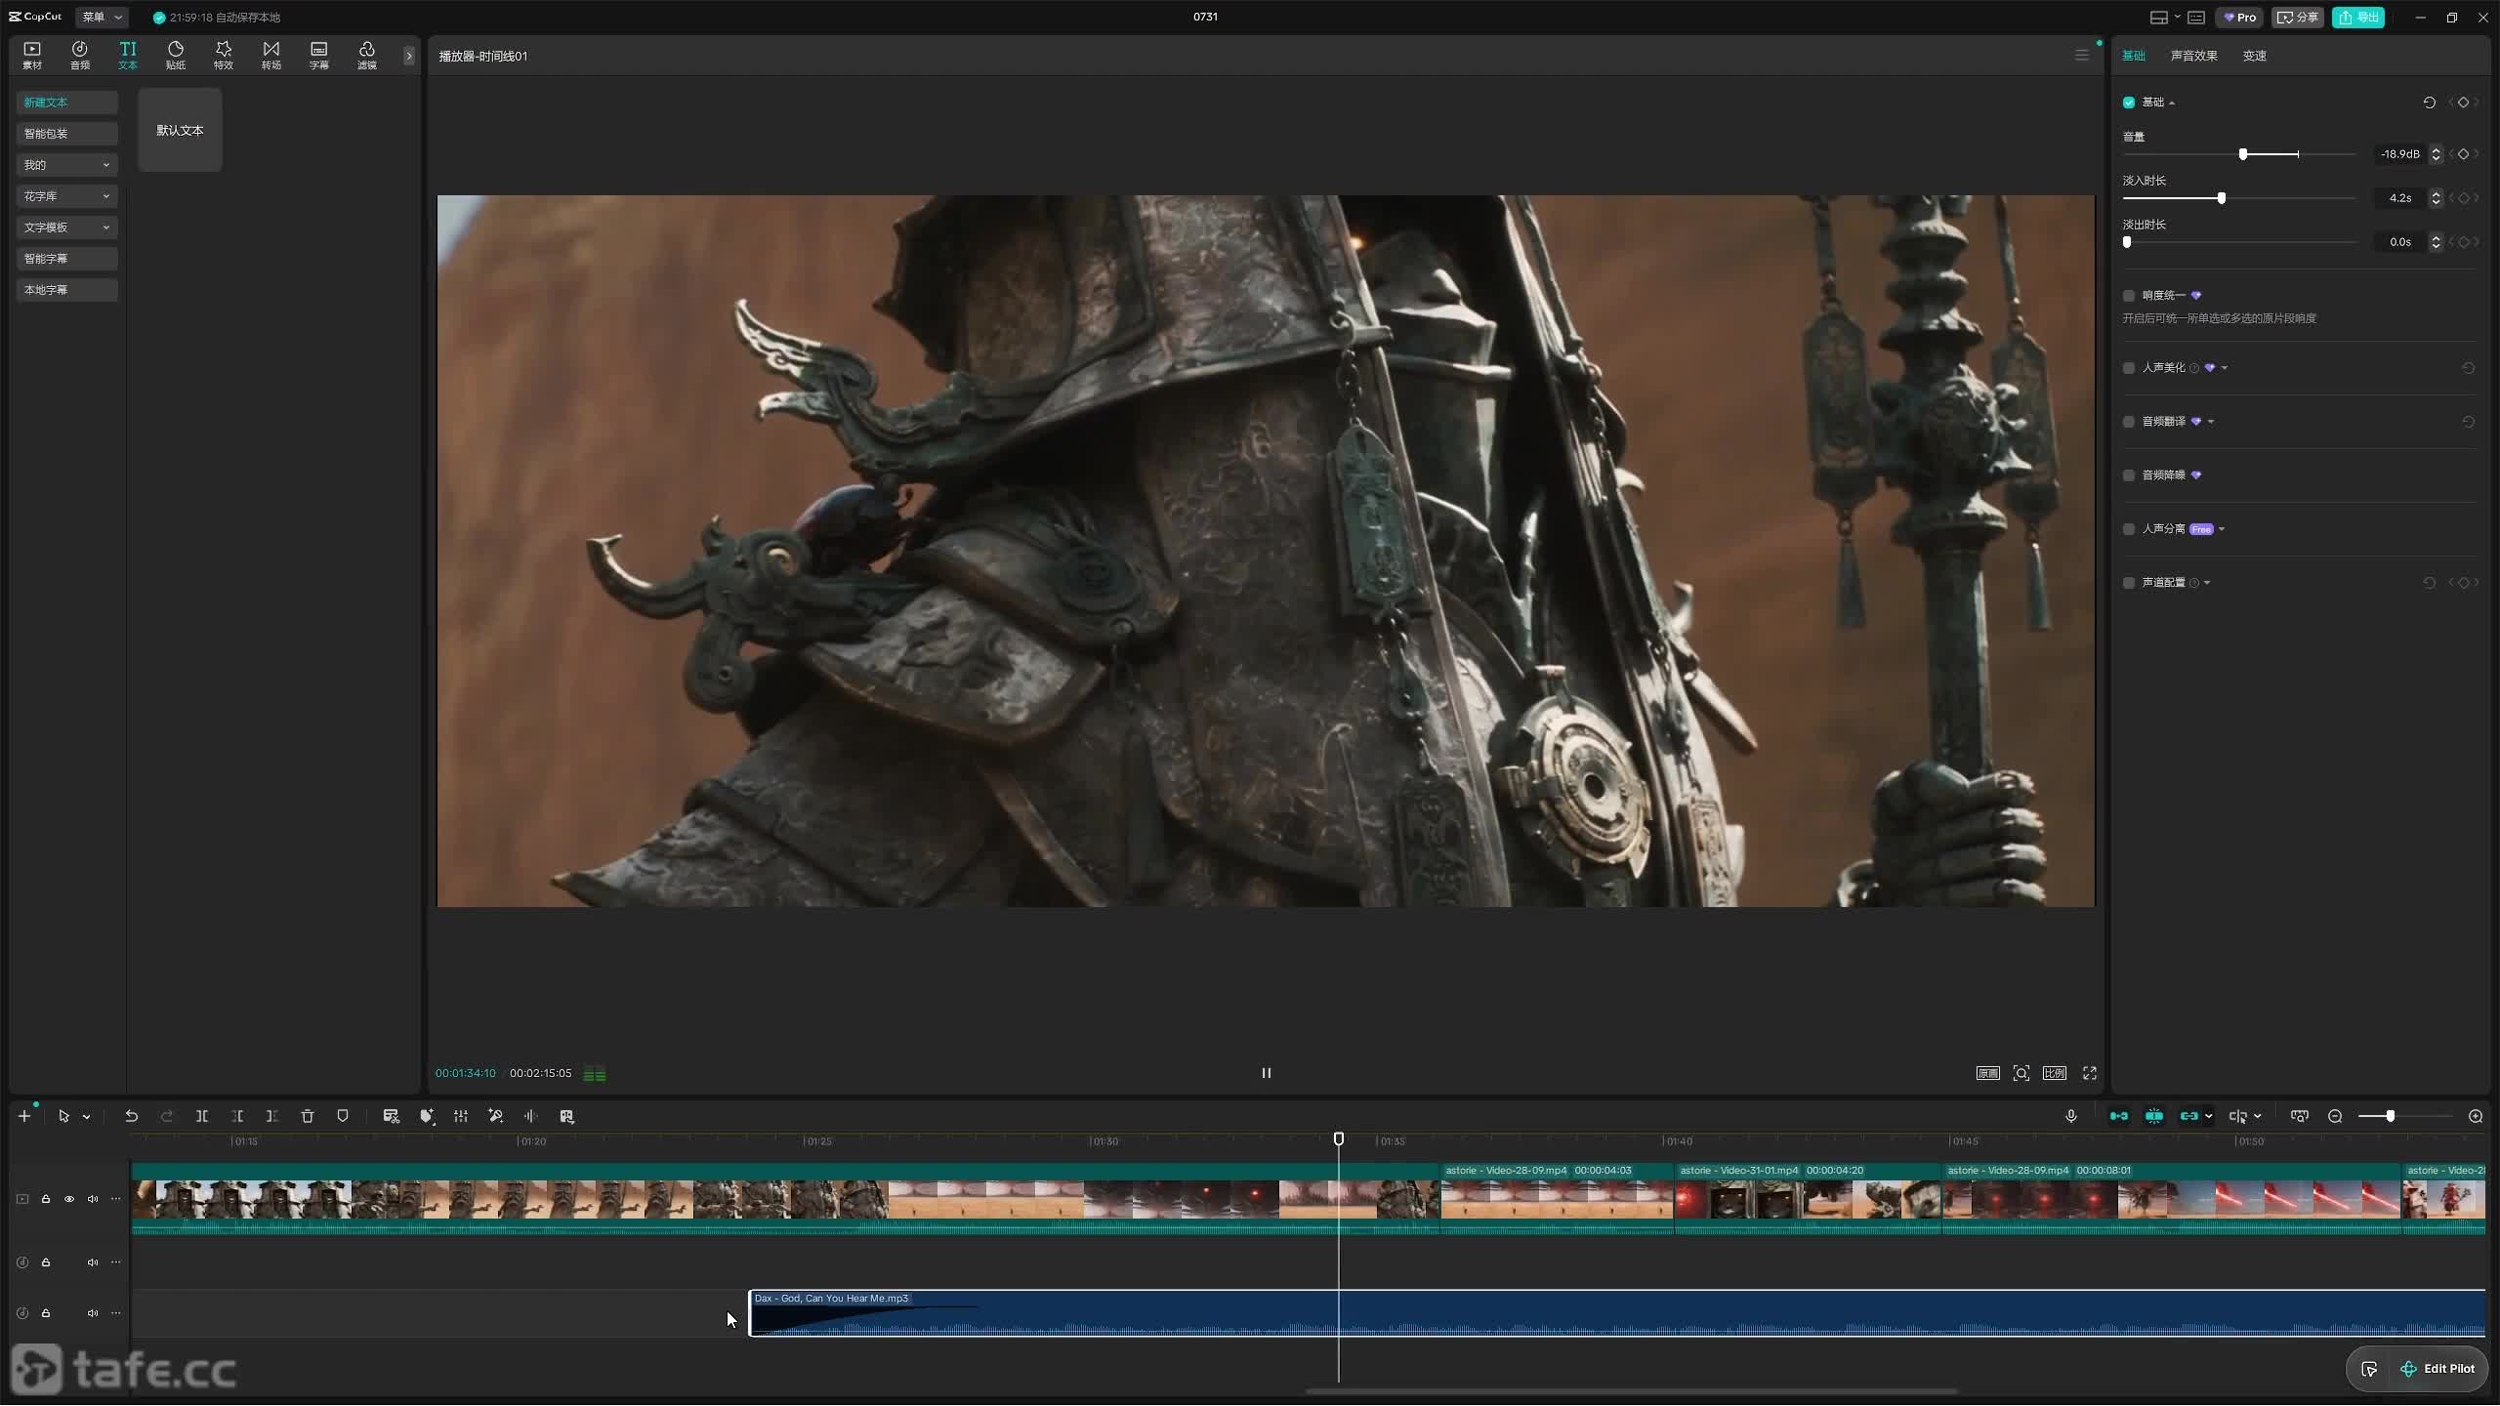The height and width of the screenshot is (1406, 2500).
Task: Lock the video track
Action: point(46,1199)
